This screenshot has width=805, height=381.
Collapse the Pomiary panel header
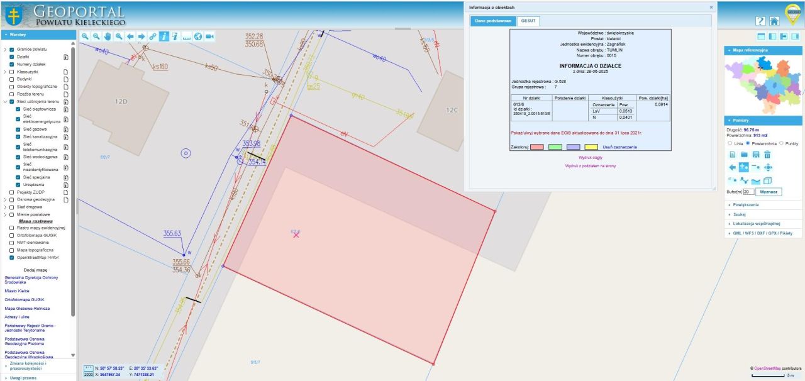pyautogui.click(x=763, y=120)
